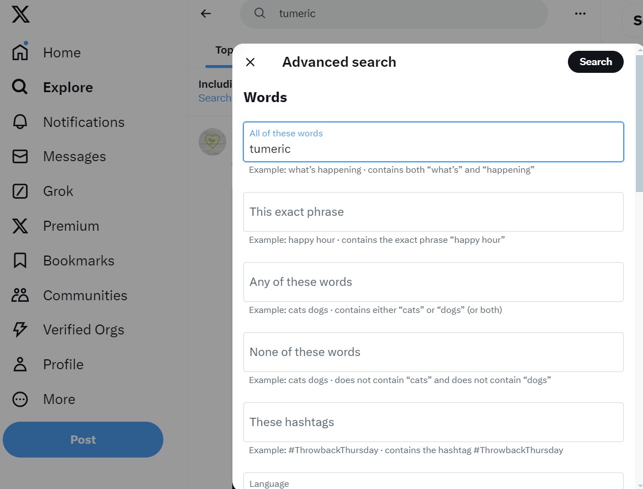Open Grok from the sidebar
The width and height of the screenshot is (643, 489).
(x=19, y=191)
